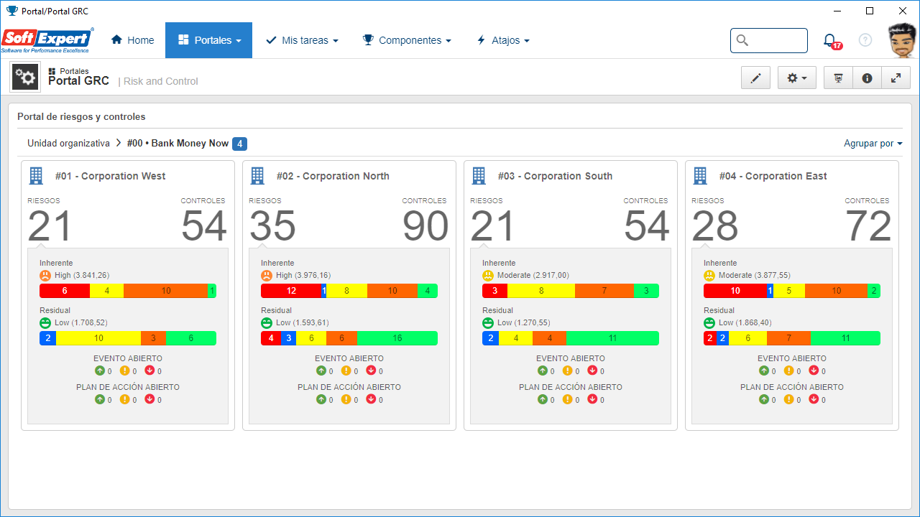Click Corporation East controls count 72
The image size is (920, 517).
point(868,225)
